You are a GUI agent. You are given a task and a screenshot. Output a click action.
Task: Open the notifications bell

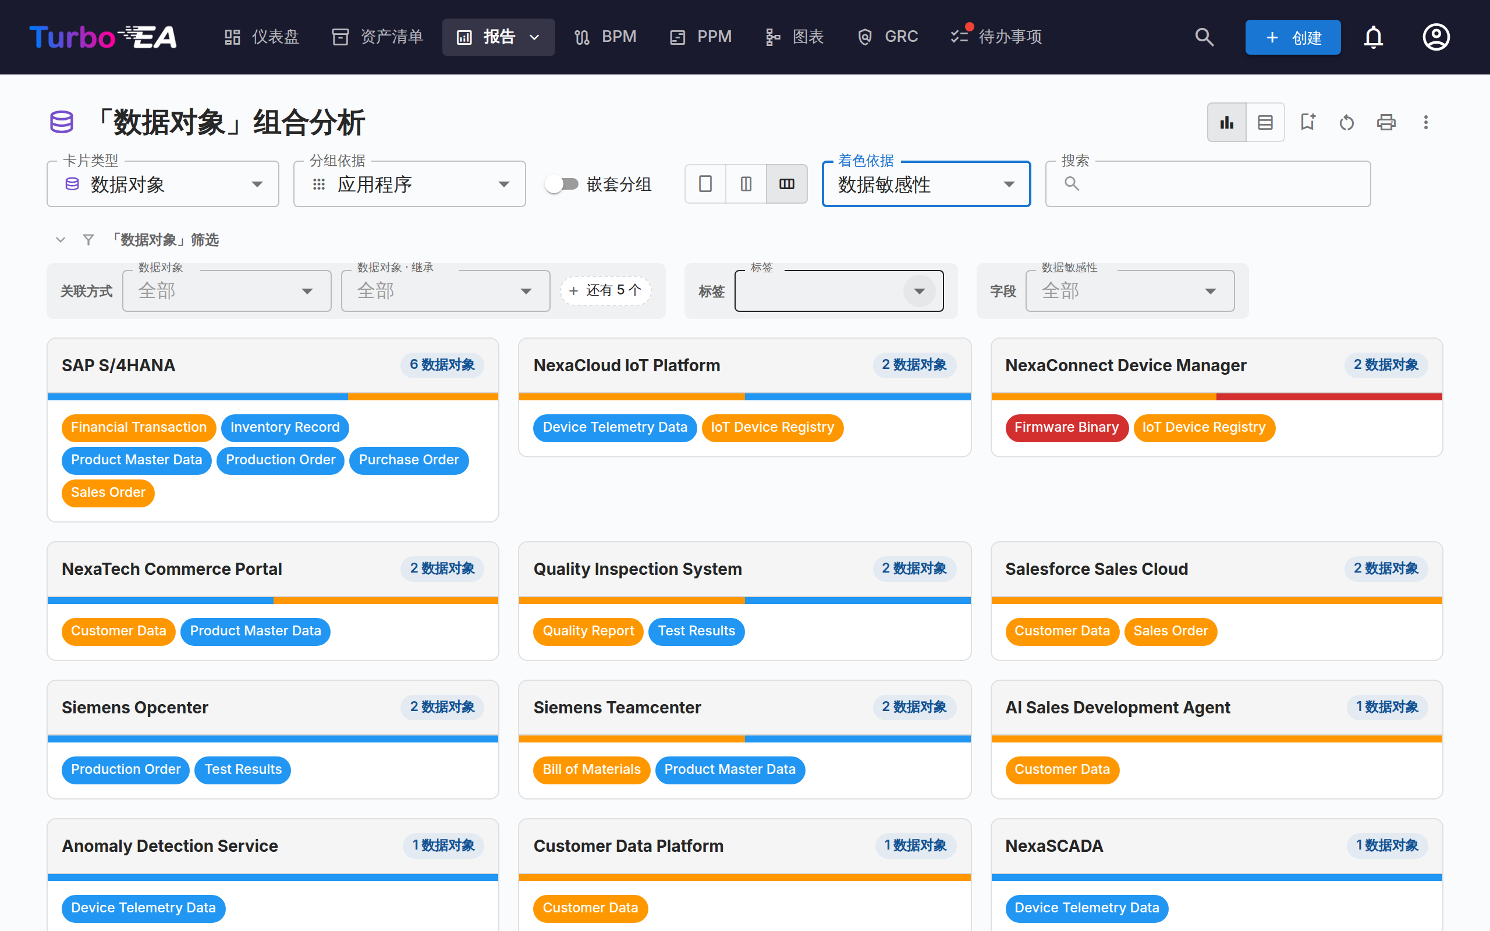[x=1373, y=37]
